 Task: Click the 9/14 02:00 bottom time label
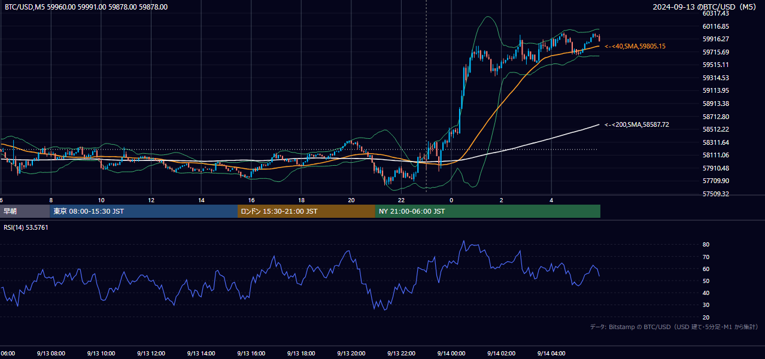pos(501,353)
